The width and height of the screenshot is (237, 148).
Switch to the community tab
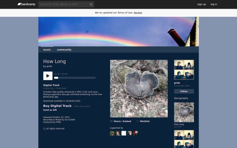pos(64,50)
